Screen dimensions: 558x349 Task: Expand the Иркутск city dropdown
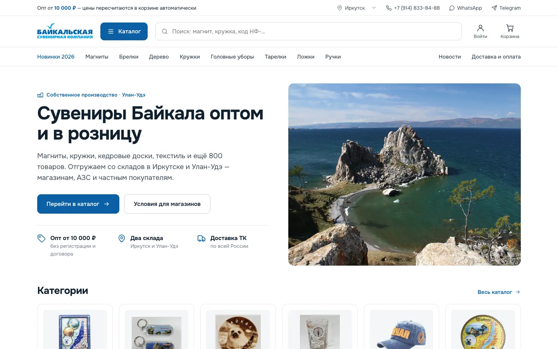click(356, 8)
